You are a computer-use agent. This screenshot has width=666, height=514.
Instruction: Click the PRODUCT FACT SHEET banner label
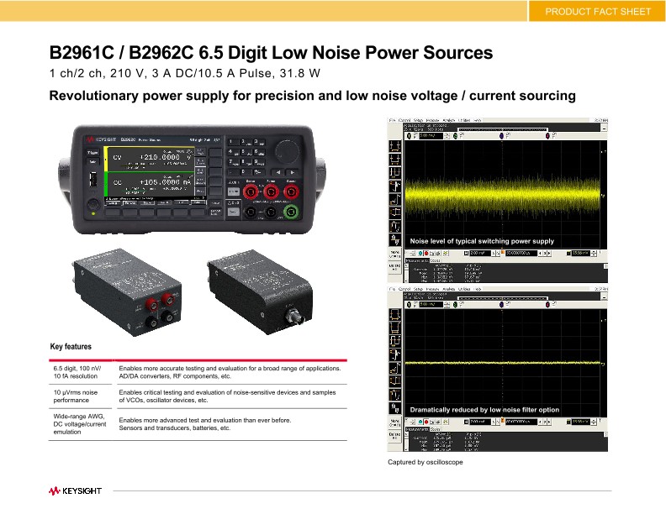pyautogui.click(x=598, y=12)
